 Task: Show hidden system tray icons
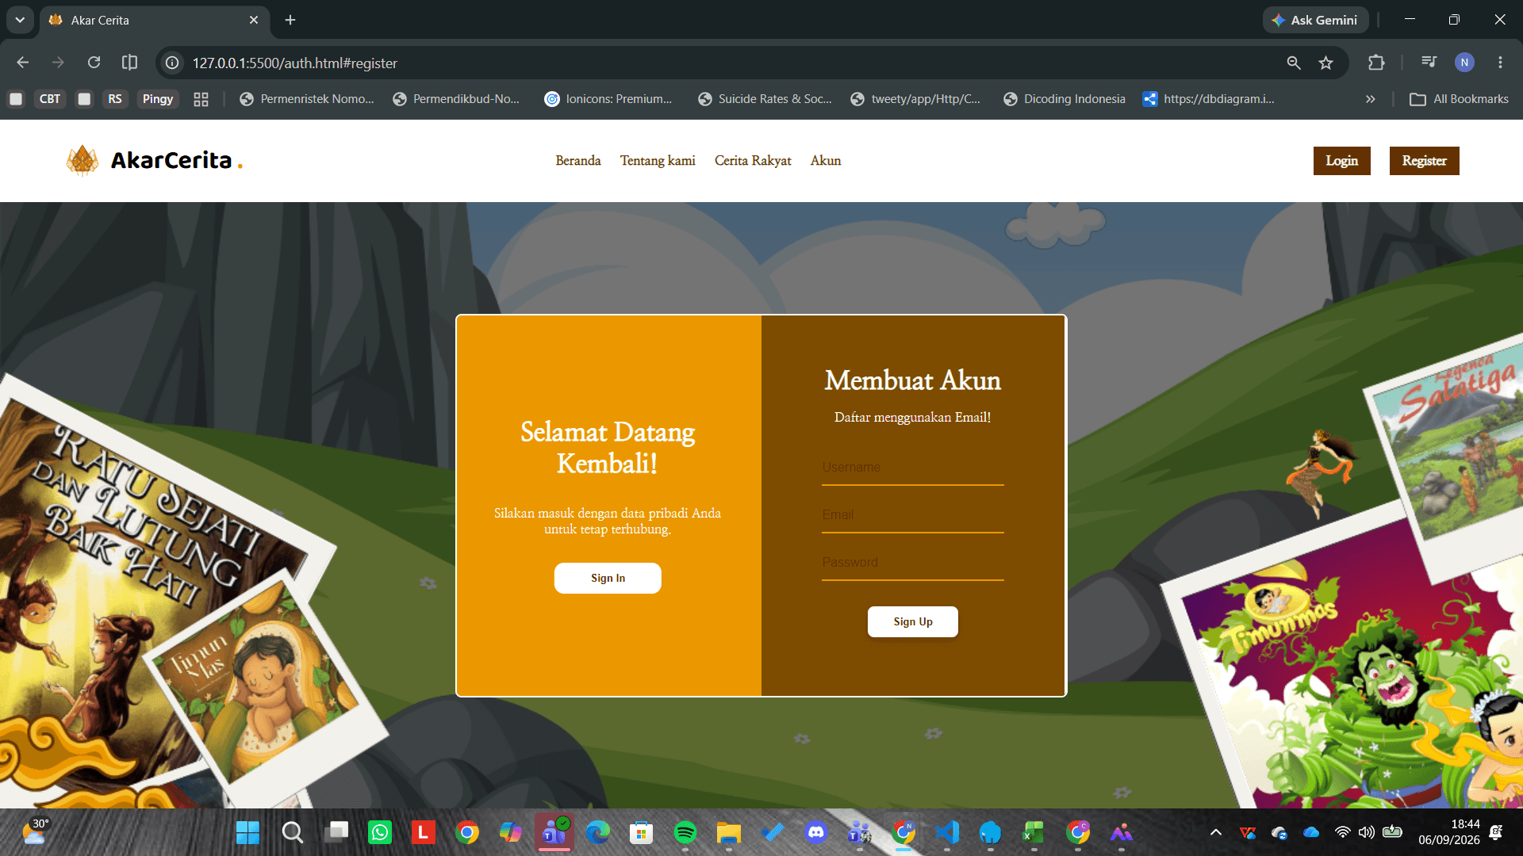tap(1215, 832)
